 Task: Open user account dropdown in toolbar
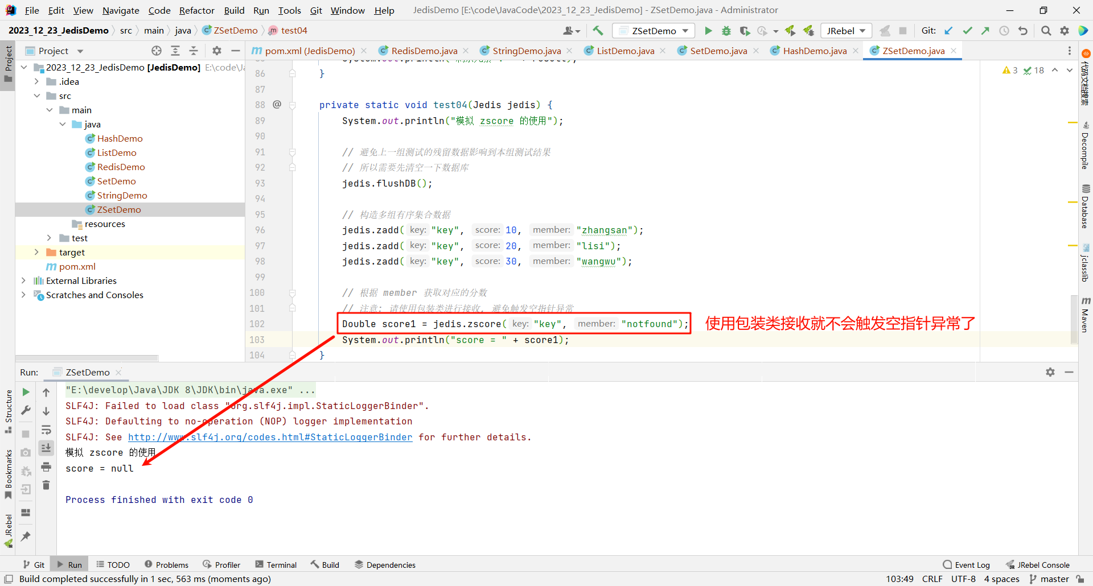click(x=571, y=31)
